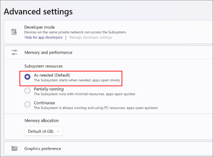Click the Developer mode heading
213x157 pixels.
39,27
